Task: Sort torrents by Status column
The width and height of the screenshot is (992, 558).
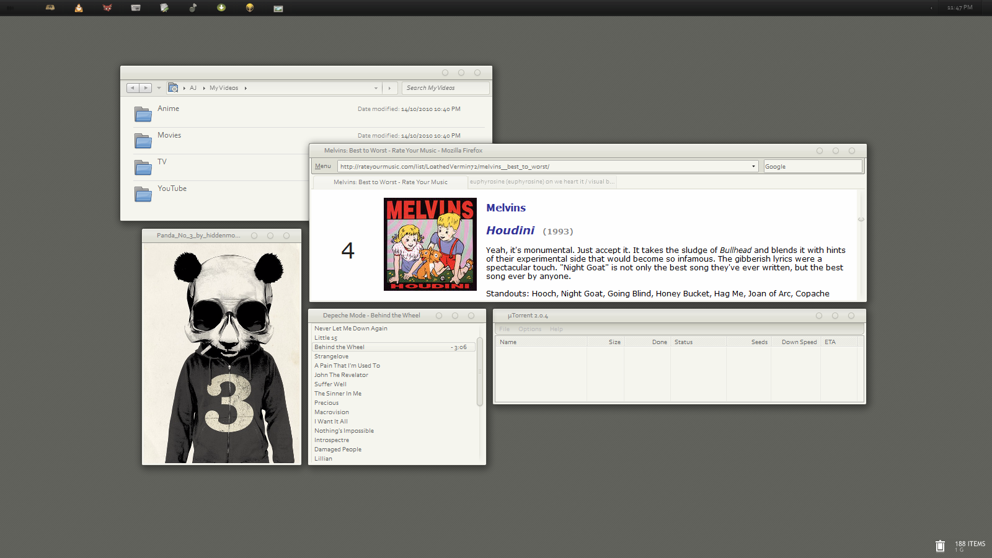Action: (x=699, y=342)
